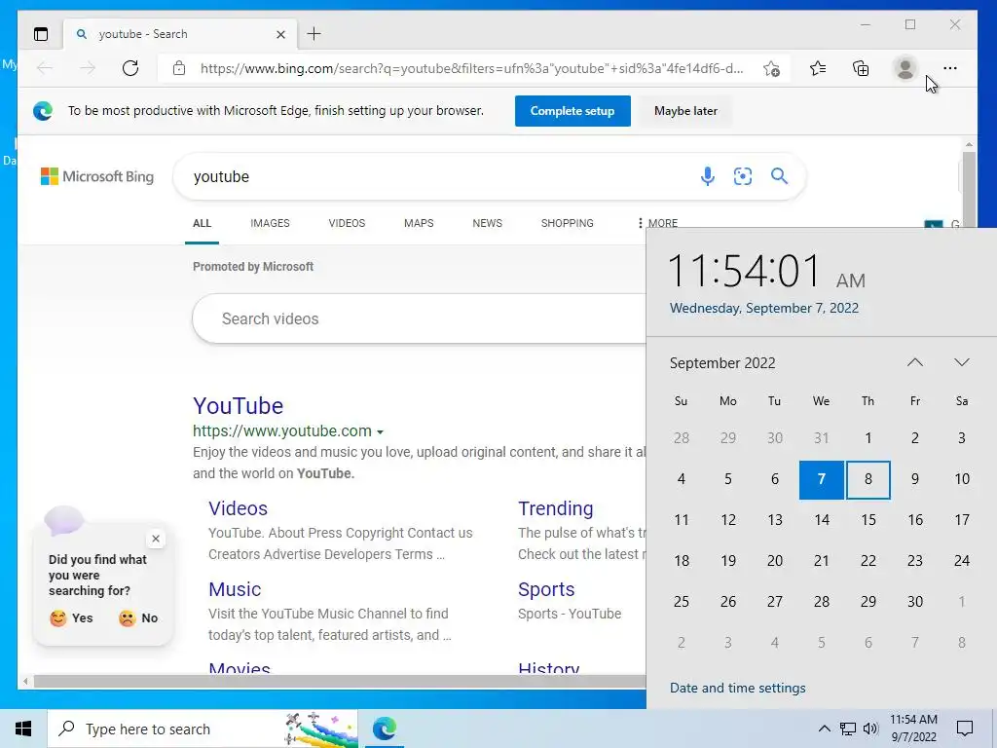Open network status tray icon

848,729
